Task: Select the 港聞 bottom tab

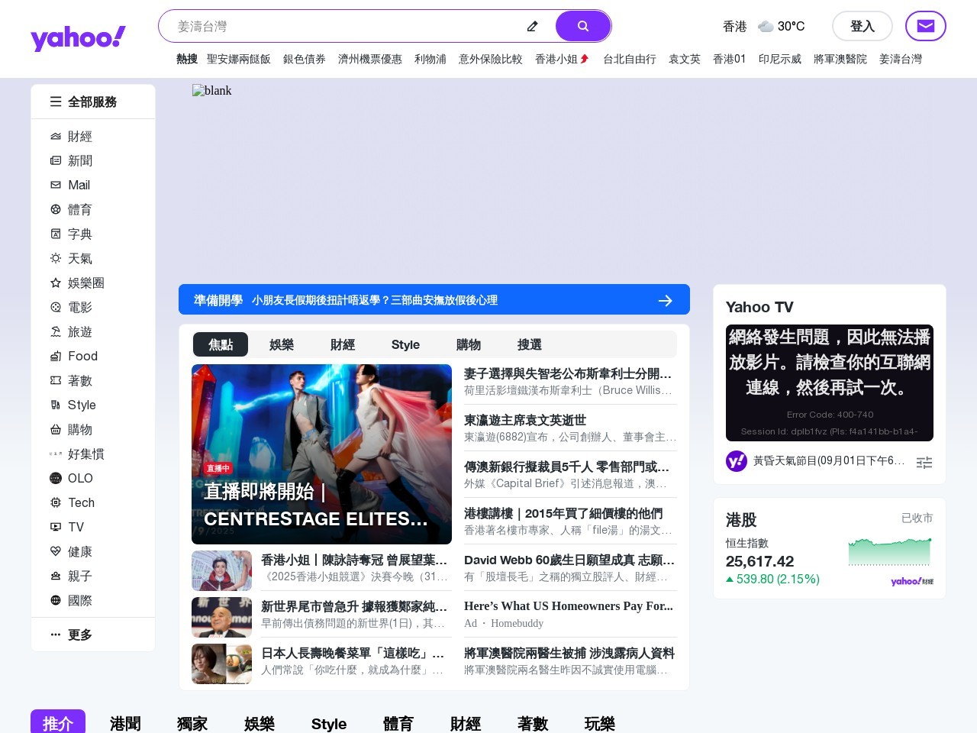Action: tap(125, 723)
